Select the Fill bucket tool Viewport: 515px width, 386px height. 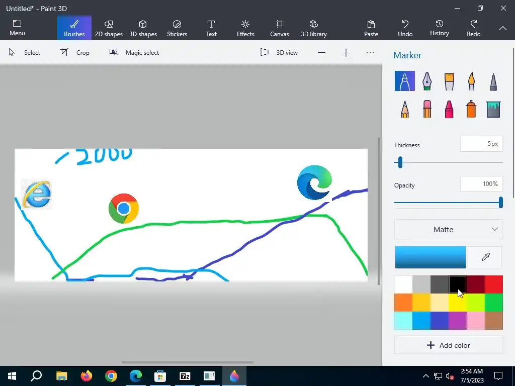click(x=493, y=109)
